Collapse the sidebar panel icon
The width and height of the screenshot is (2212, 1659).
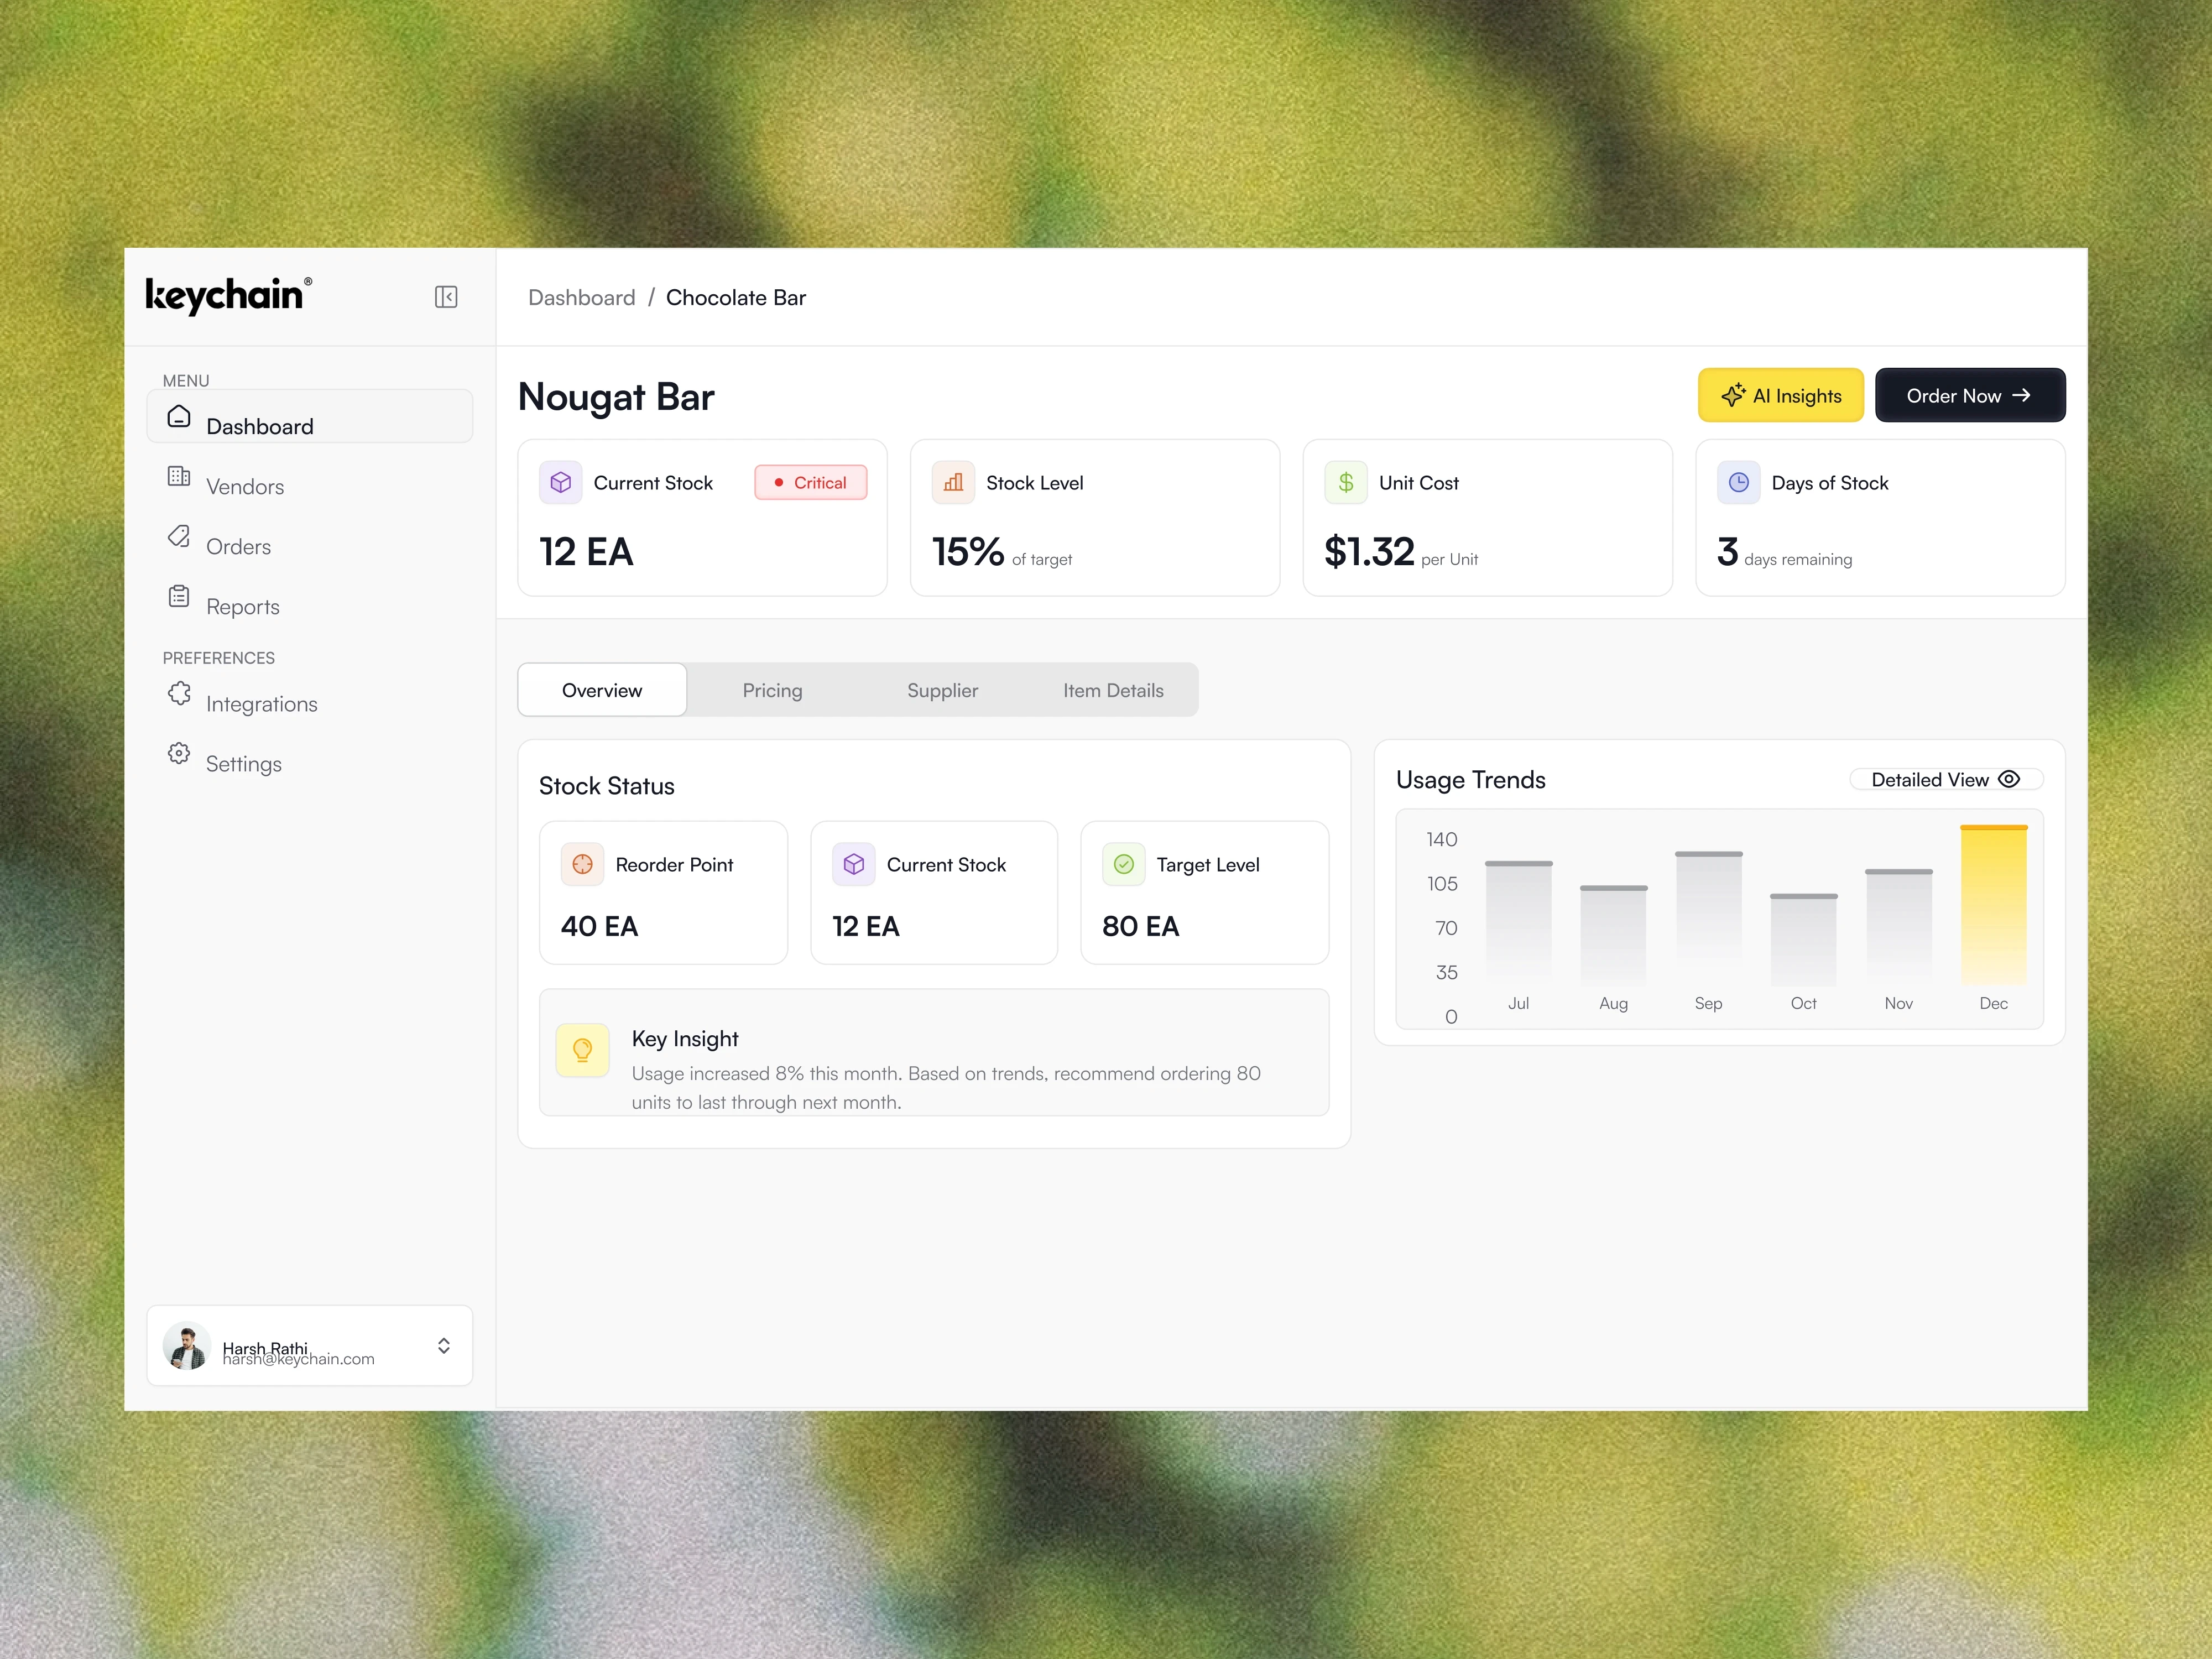click(446, 297)
